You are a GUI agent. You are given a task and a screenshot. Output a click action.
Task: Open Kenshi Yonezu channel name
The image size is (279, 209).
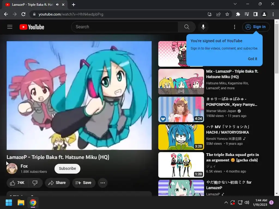point(224,139)
